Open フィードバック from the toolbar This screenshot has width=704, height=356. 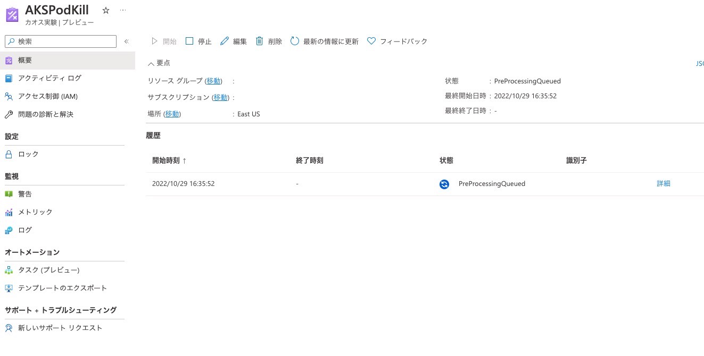(x=397, y=41)
